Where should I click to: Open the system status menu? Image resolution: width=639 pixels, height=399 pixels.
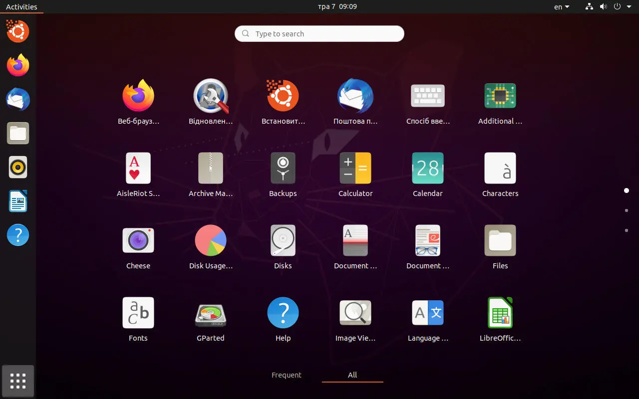pyautogui.click(x=608, y=6)
